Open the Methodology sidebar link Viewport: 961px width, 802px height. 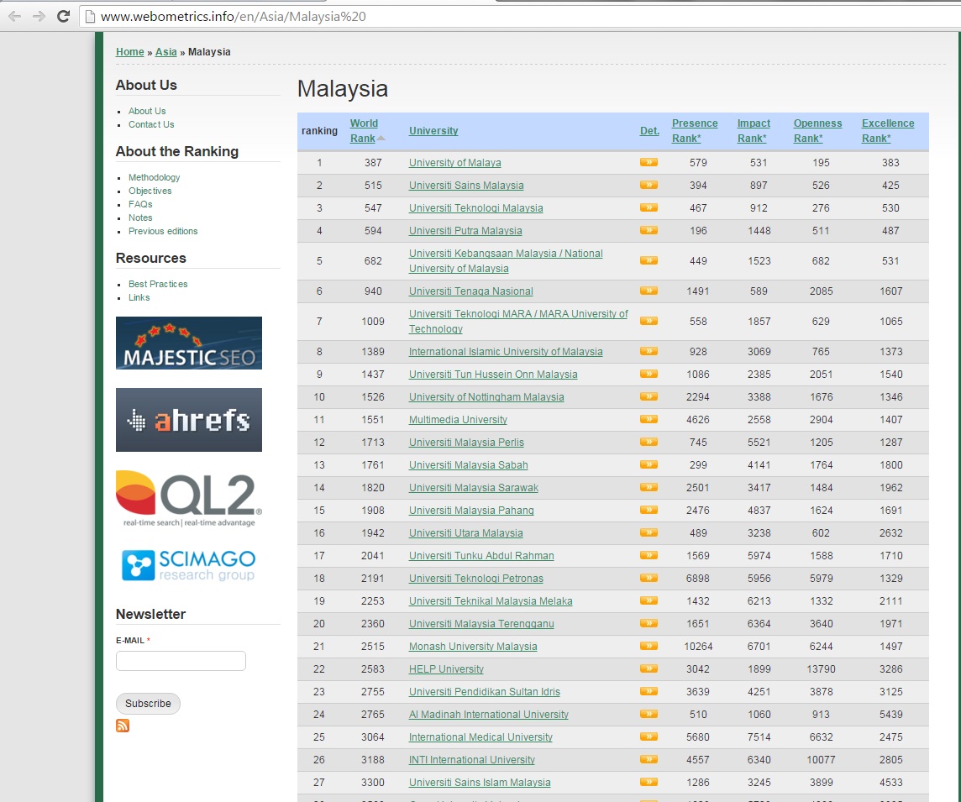click(x=154, y=177)
